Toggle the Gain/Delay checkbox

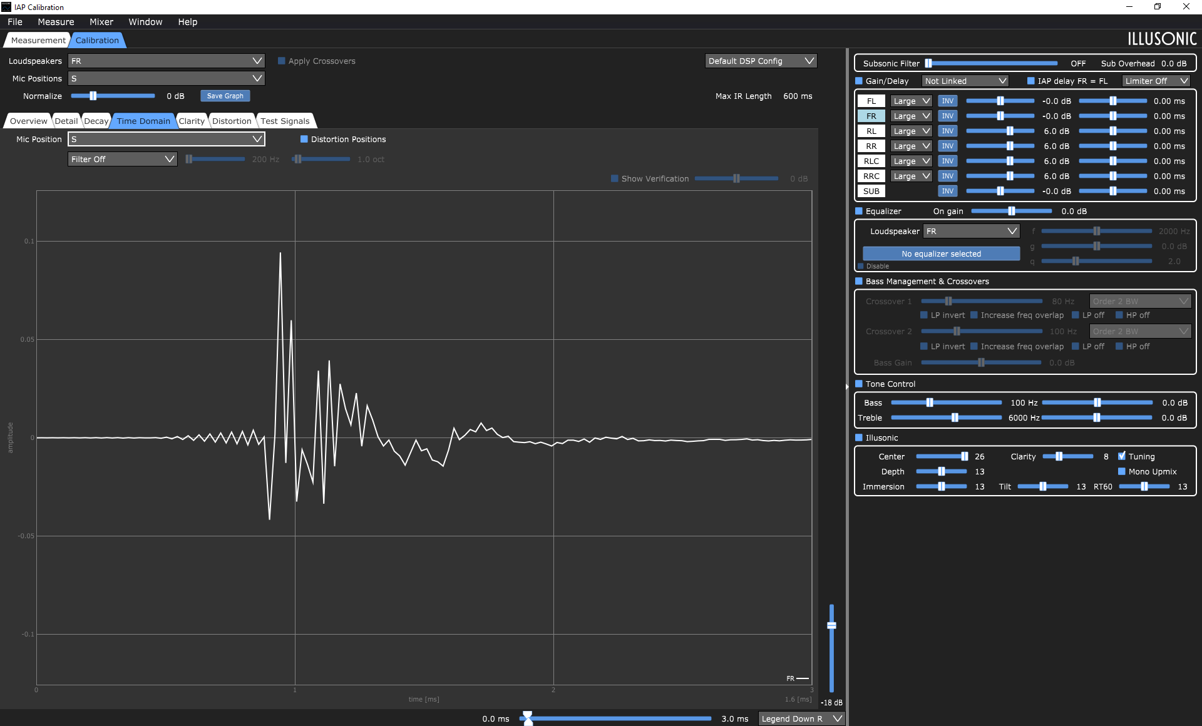coord(859,81)
